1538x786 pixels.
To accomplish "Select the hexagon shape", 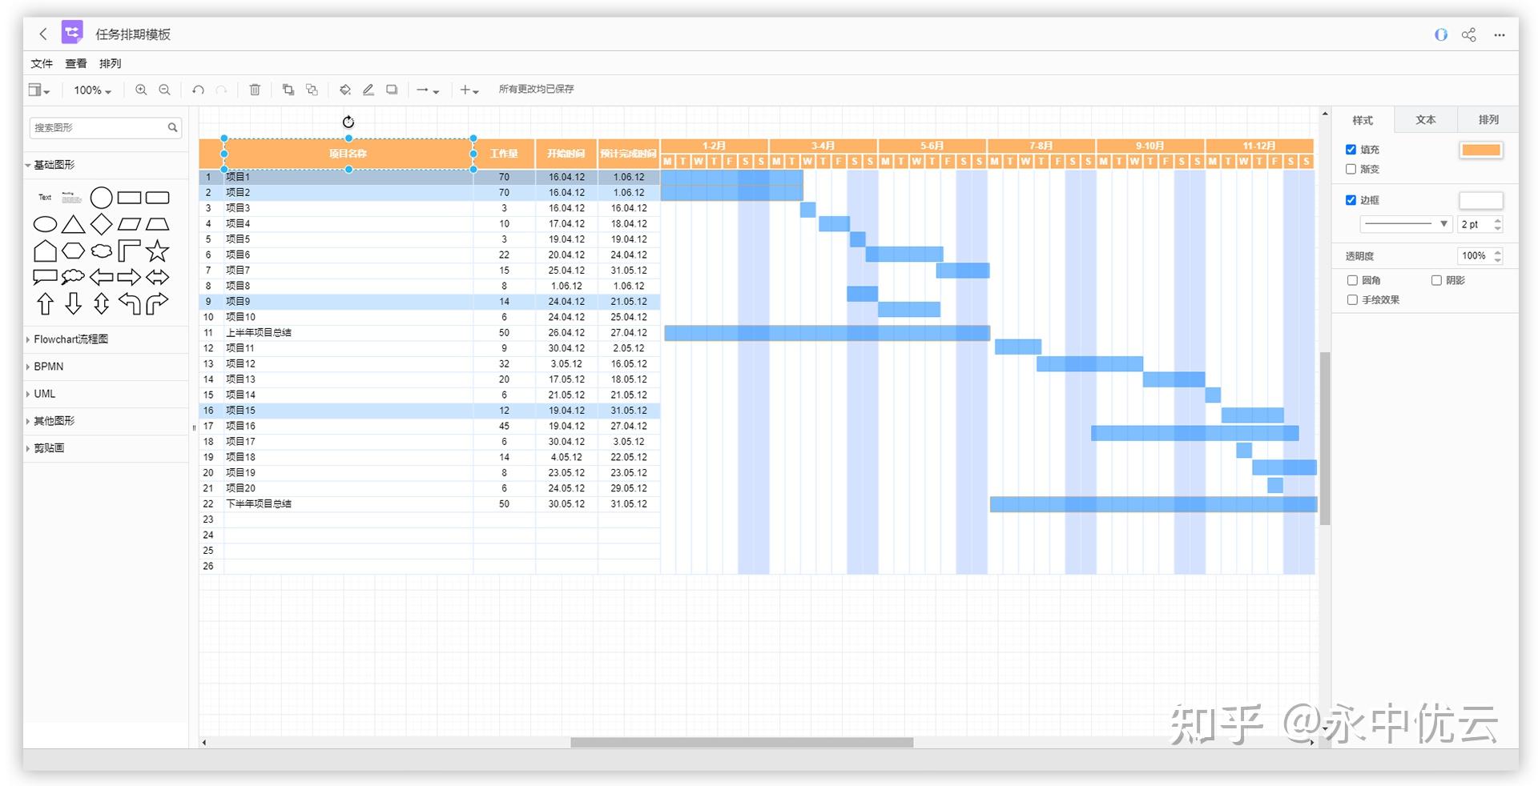I will (73, 251).
